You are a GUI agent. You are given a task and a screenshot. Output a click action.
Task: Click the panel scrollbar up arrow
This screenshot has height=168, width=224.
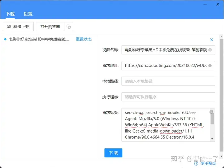click(x=222, y=37)
